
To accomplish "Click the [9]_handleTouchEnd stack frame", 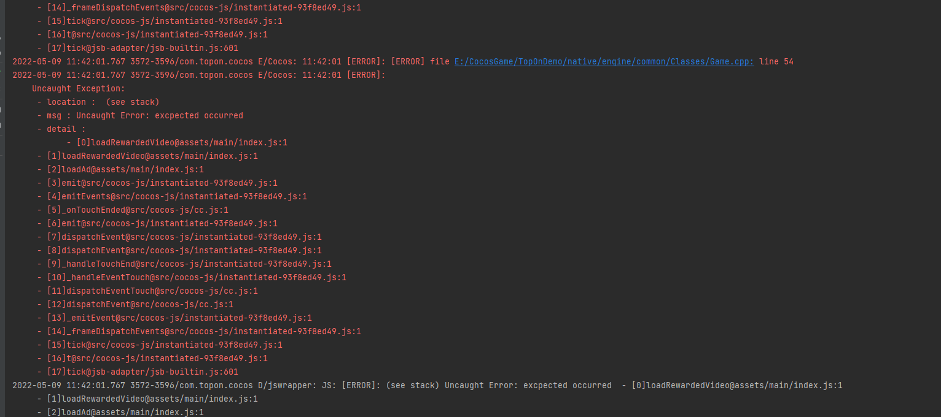I will point(184,264).
